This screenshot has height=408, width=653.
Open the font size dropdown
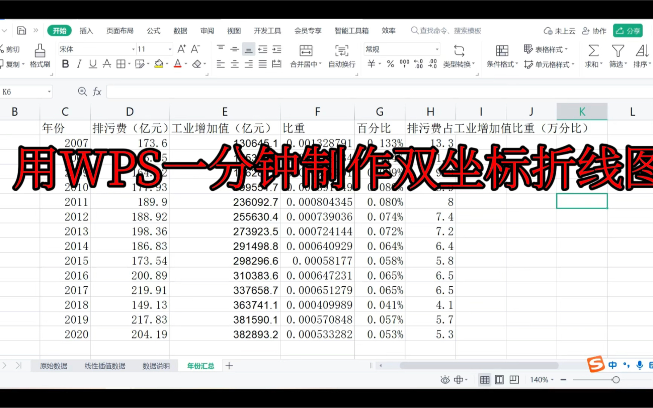(170, 49)
